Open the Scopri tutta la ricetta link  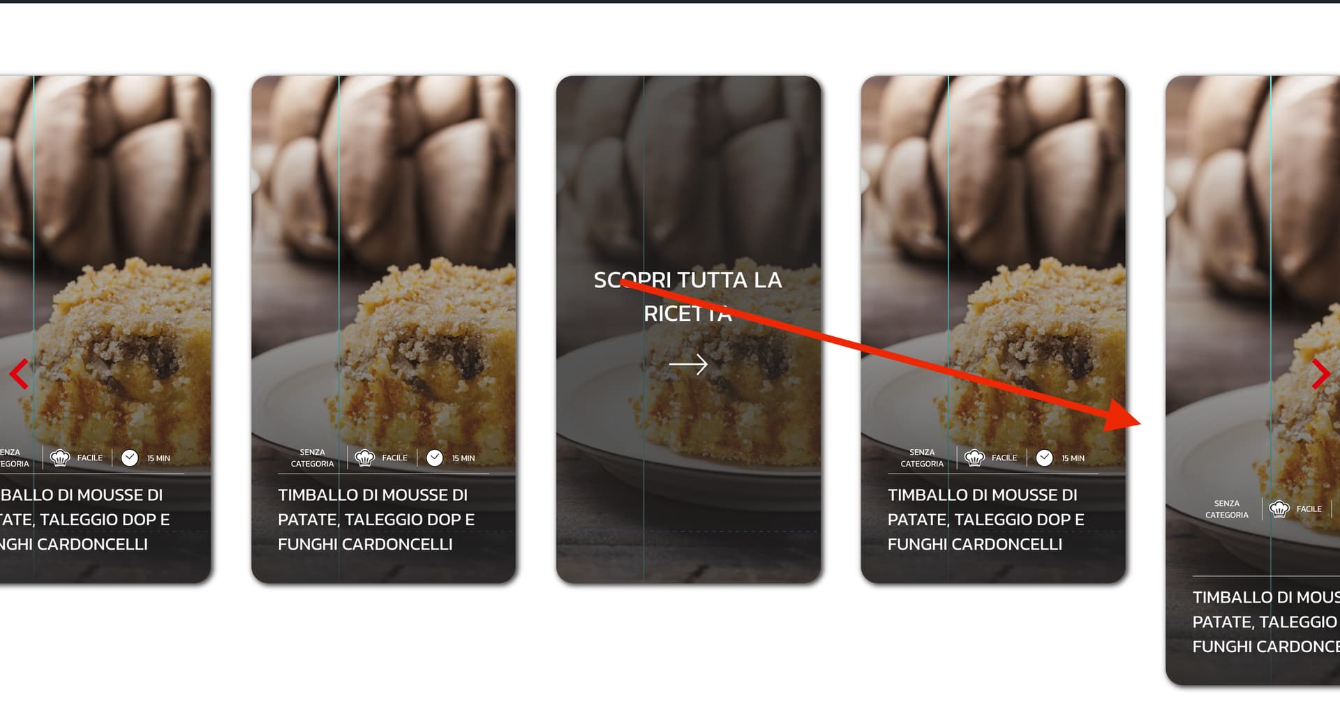(688, 296)
